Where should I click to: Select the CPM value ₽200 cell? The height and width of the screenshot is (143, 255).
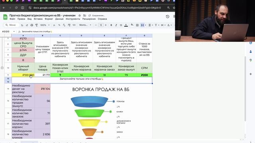(x=144, y=75)
